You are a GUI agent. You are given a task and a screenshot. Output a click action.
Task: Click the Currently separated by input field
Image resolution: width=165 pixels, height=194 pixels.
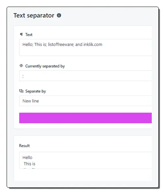pos(85,76)
